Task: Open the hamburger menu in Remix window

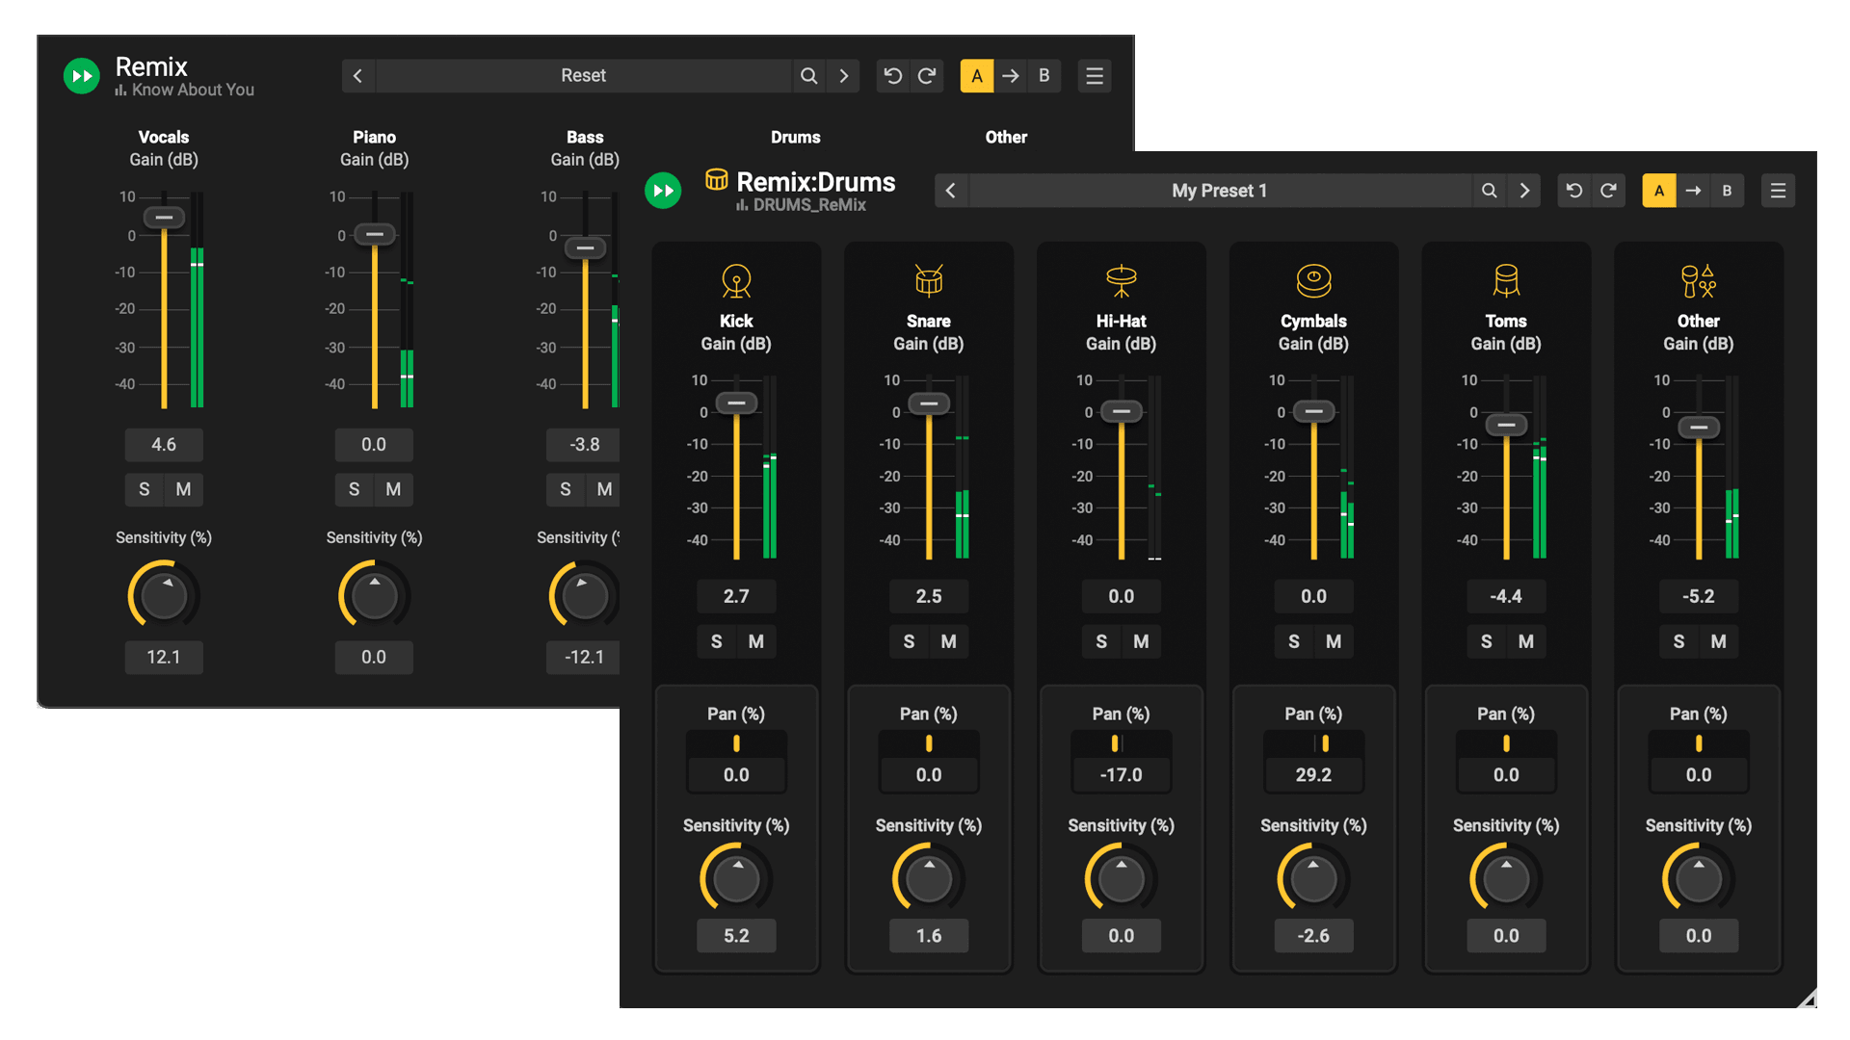Action: point(1095,76)
